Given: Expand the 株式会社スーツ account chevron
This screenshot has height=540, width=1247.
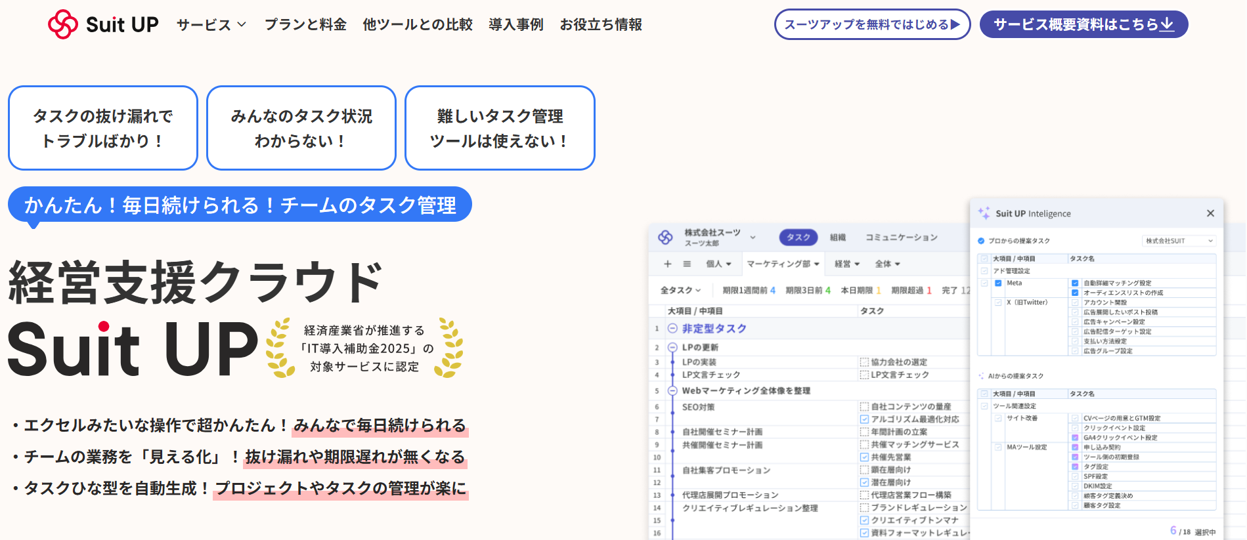Looking at the screenshot, I should point(753,238).
